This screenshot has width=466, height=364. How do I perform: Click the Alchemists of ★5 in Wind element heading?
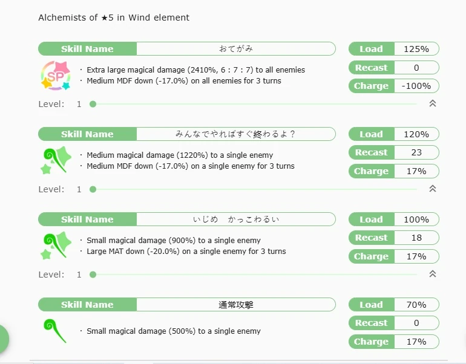coord(114,18)
